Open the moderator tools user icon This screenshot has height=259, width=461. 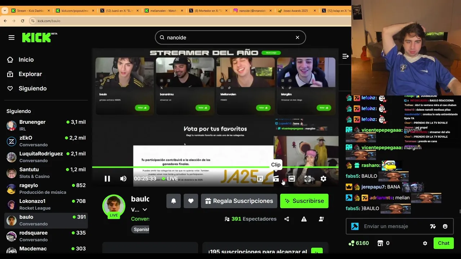pos(321,219)
